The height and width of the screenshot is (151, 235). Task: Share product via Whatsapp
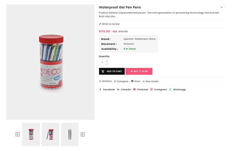(x=177, y=90)
